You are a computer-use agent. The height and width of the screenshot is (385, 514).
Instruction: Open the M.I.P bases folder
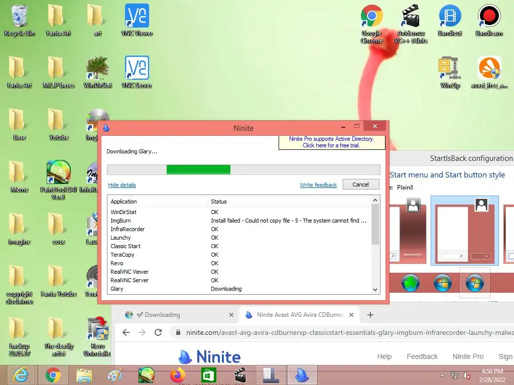(x=58, y=72)
